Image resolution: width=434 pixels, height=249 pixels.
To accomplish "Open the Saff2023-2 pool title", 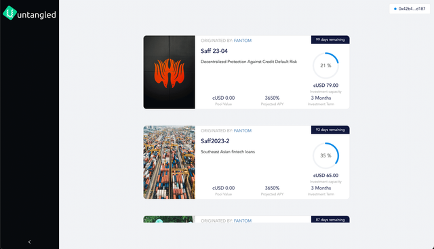I will 215,141.
